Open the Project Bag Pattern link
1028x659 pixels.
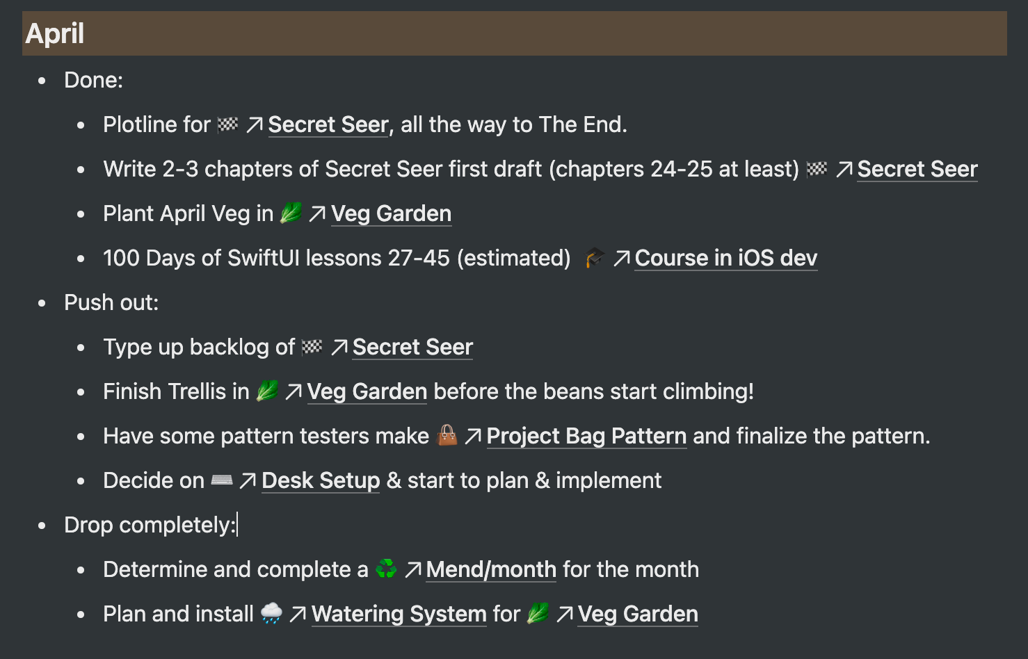click(x=587, y=437)
